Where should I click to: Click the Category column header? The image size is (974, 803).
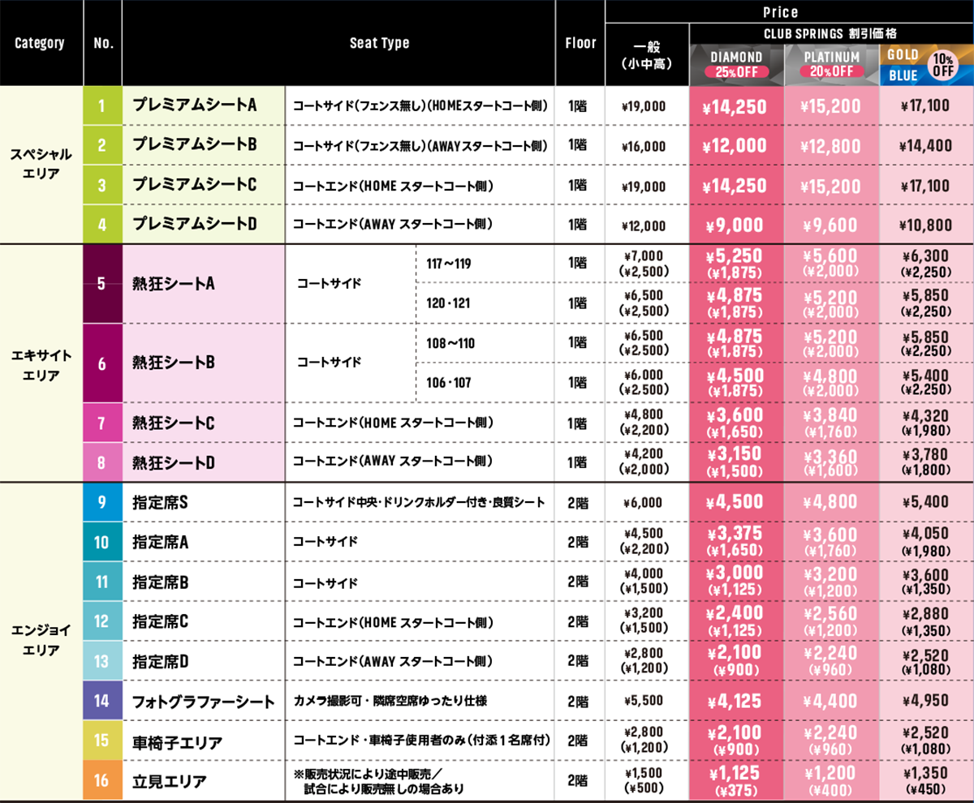pos(40,43)
